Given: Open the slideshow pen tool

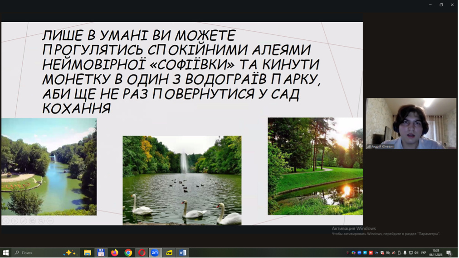Looking at the screenshot, I should pos(24,220).
